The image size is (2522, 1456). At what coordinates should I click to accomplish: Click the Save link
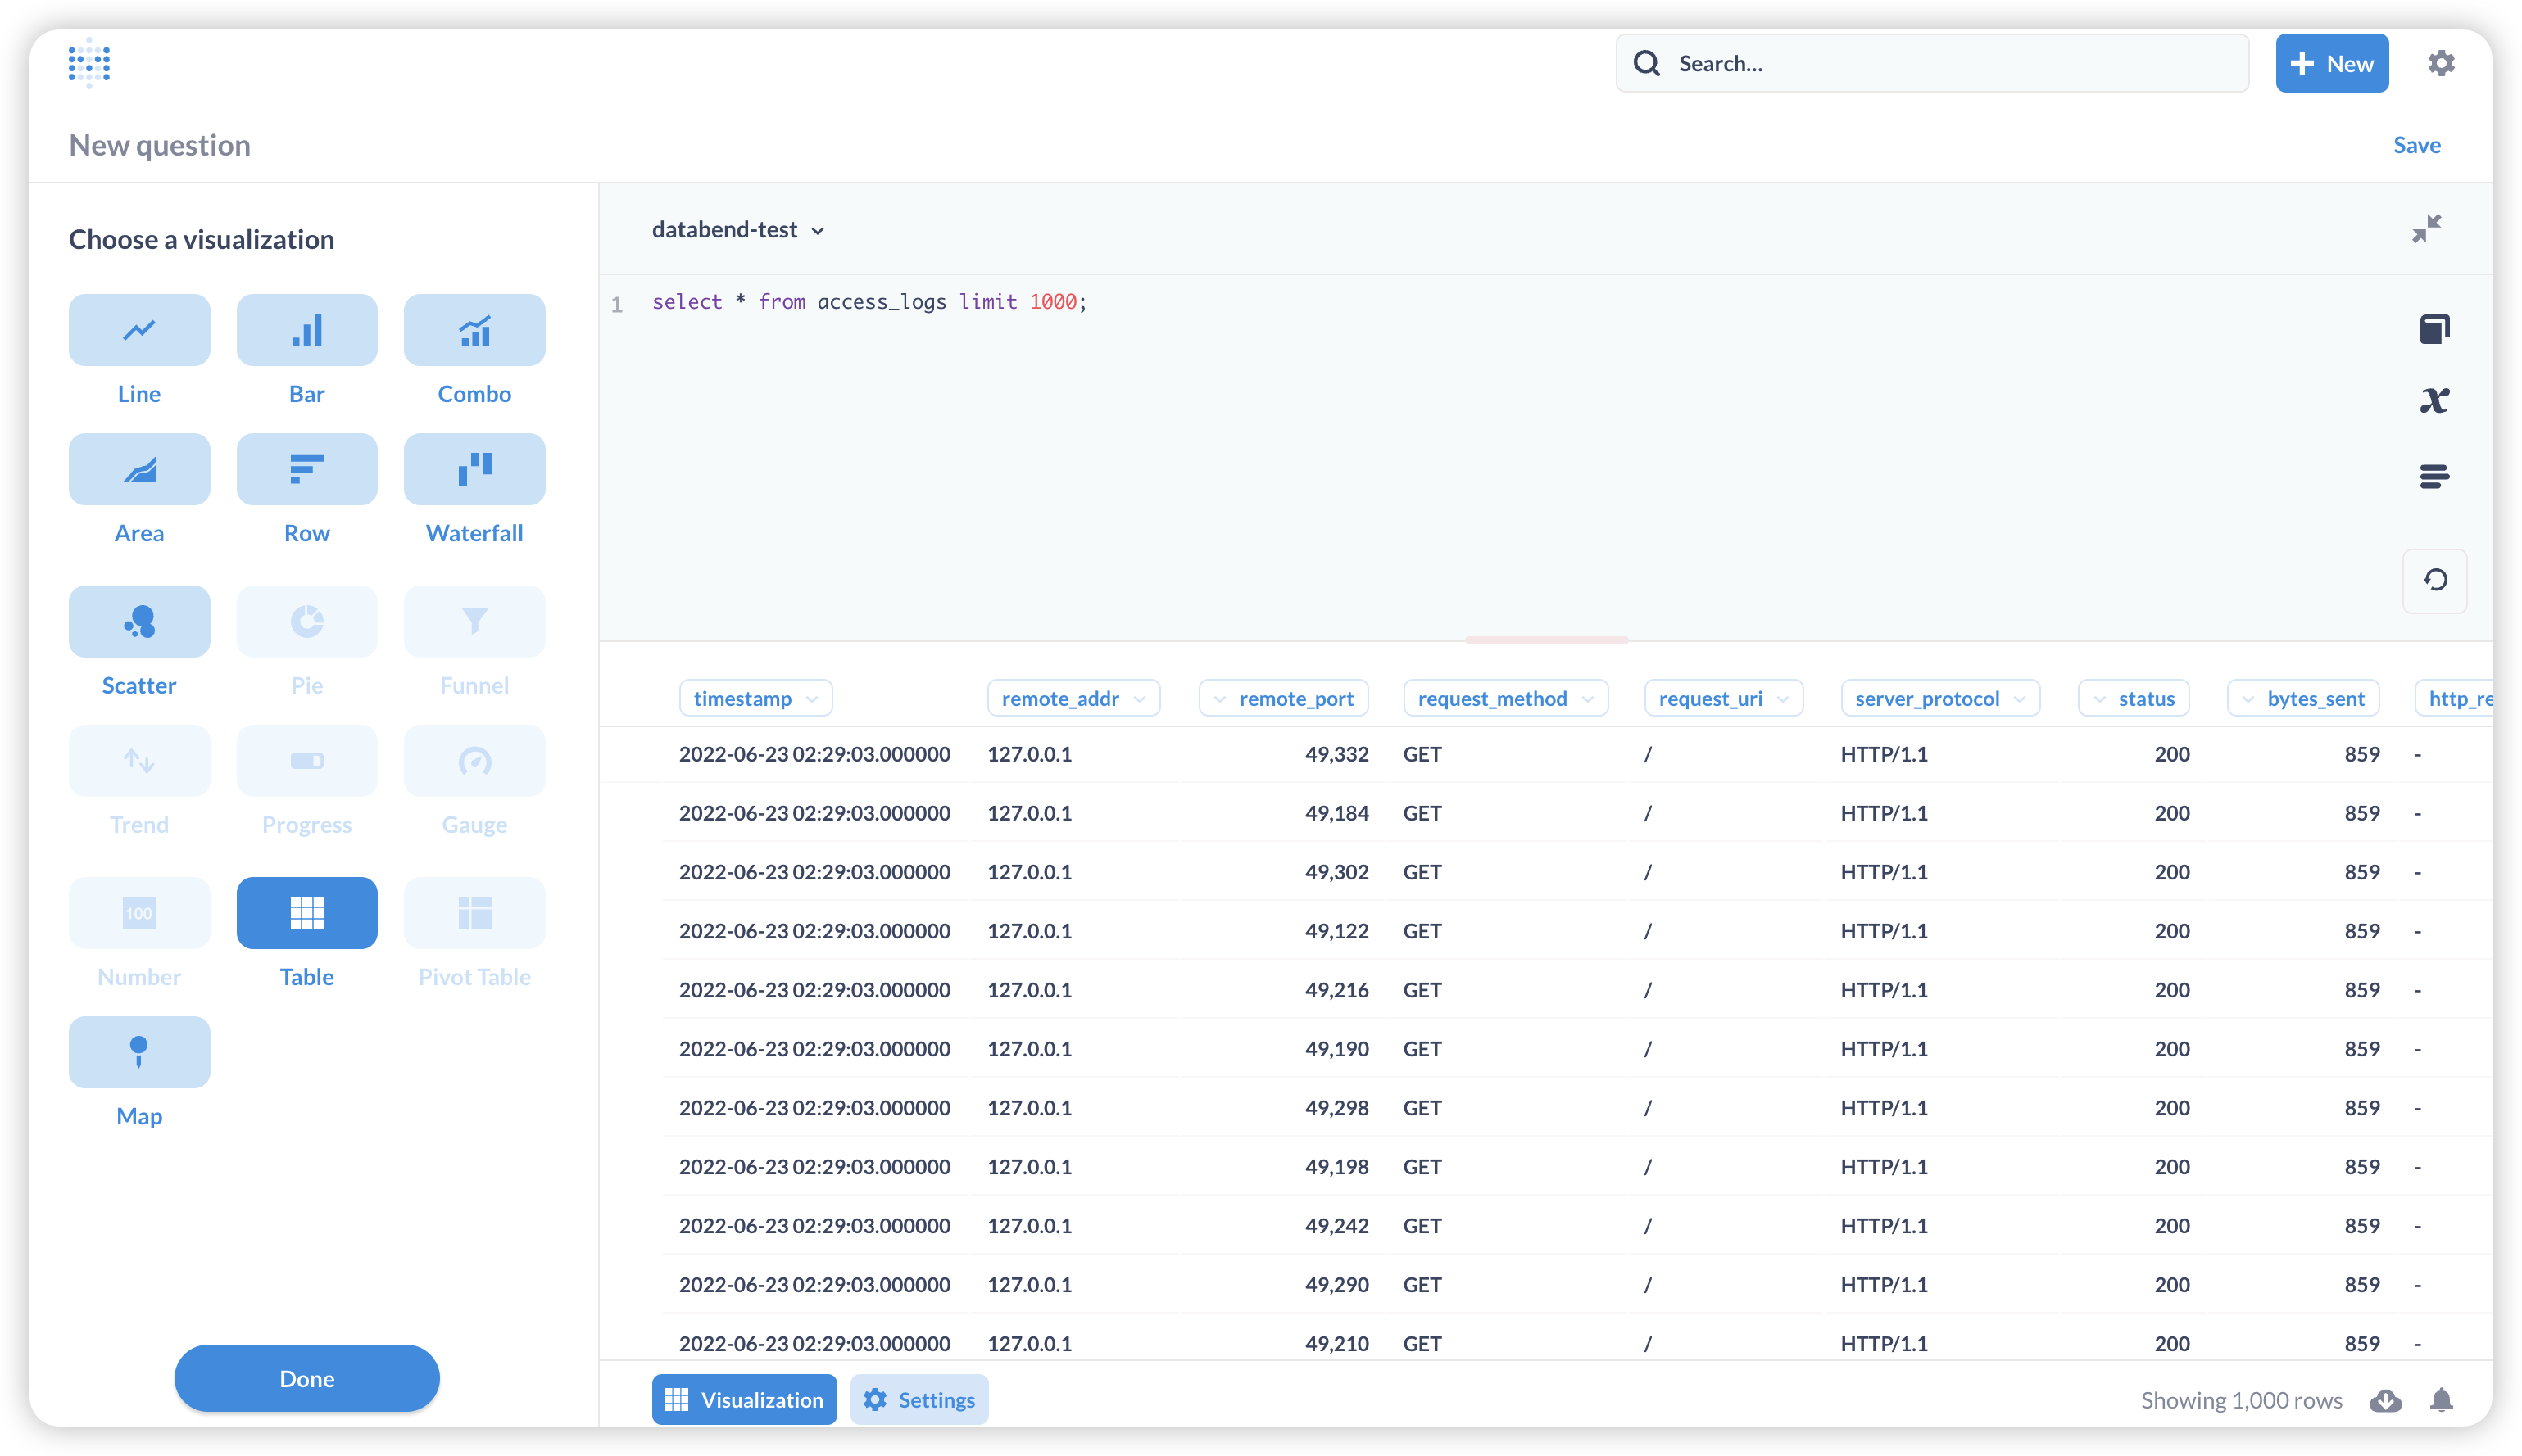(2416, 145)
